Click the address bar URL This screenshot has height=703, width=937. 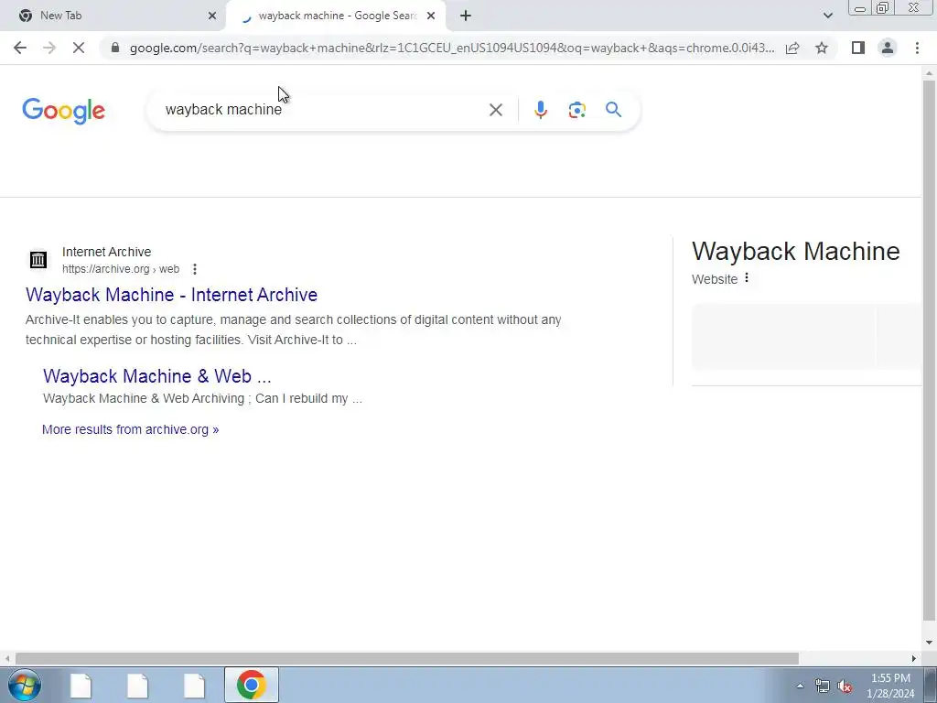(452, 48)
